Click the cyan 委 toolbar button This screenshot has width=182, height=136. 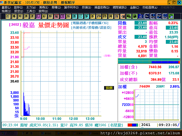[x=74, y=16]
